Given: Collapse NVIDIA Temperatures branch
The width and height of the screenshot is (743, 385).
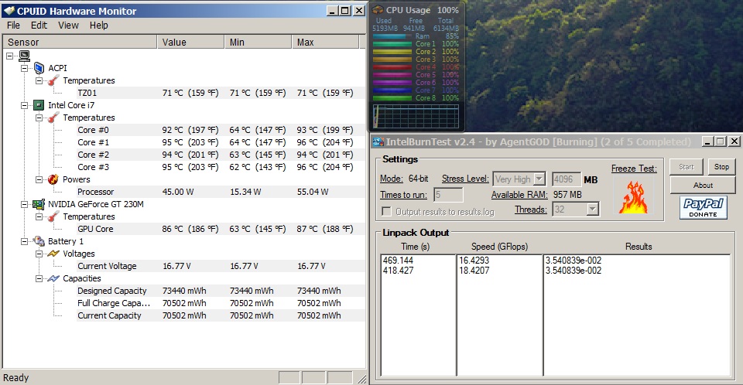Looking at the screenshot, I should coord(39,216).
